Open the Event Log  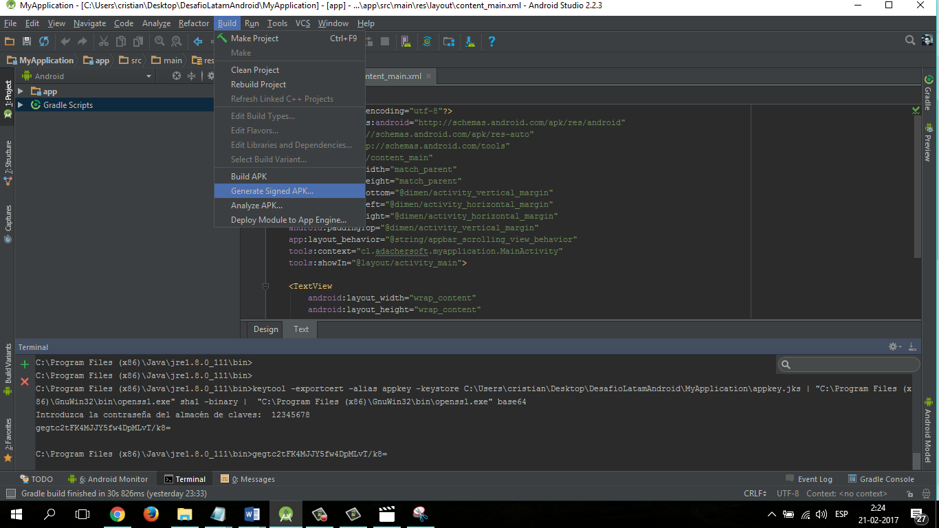[x=808, y=479]
